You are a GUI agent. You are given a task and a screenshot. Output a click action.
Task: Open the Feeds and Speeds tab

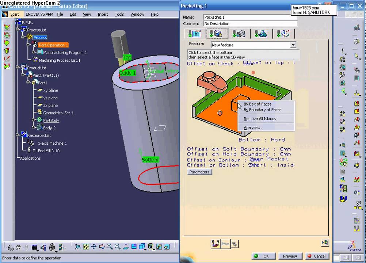pyautogui.click(x=261, y=34)
